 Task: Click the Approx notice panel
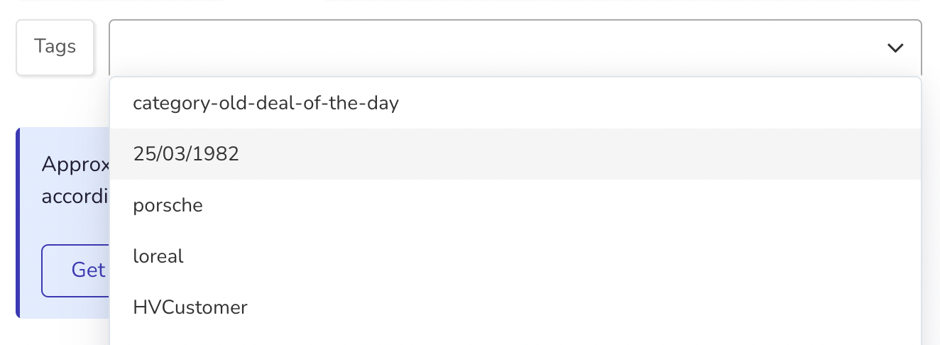click(64, 213)
